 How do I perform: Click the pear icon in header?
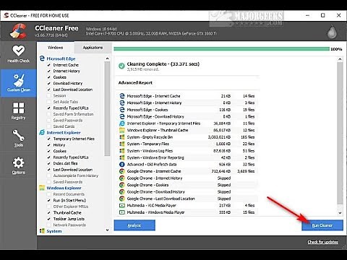coord(332,31)
